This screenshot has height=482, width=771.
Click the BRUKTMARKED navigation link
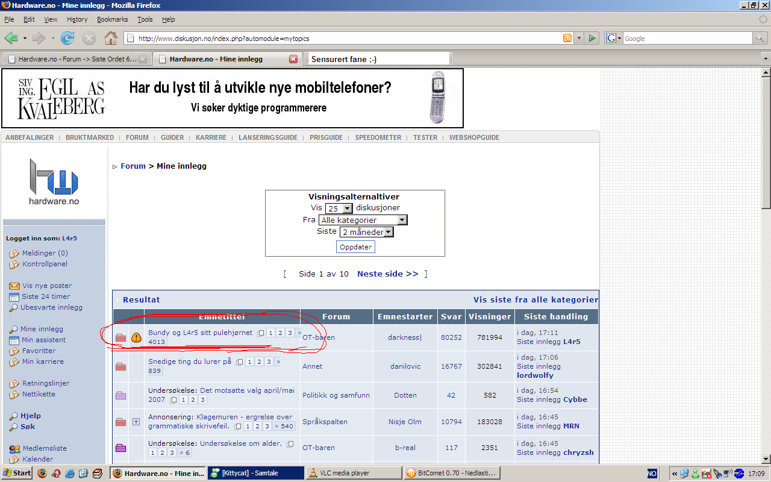90,137
